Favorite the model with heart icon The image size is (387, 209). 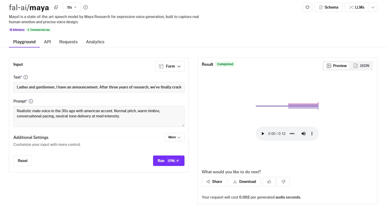(307, 7)
